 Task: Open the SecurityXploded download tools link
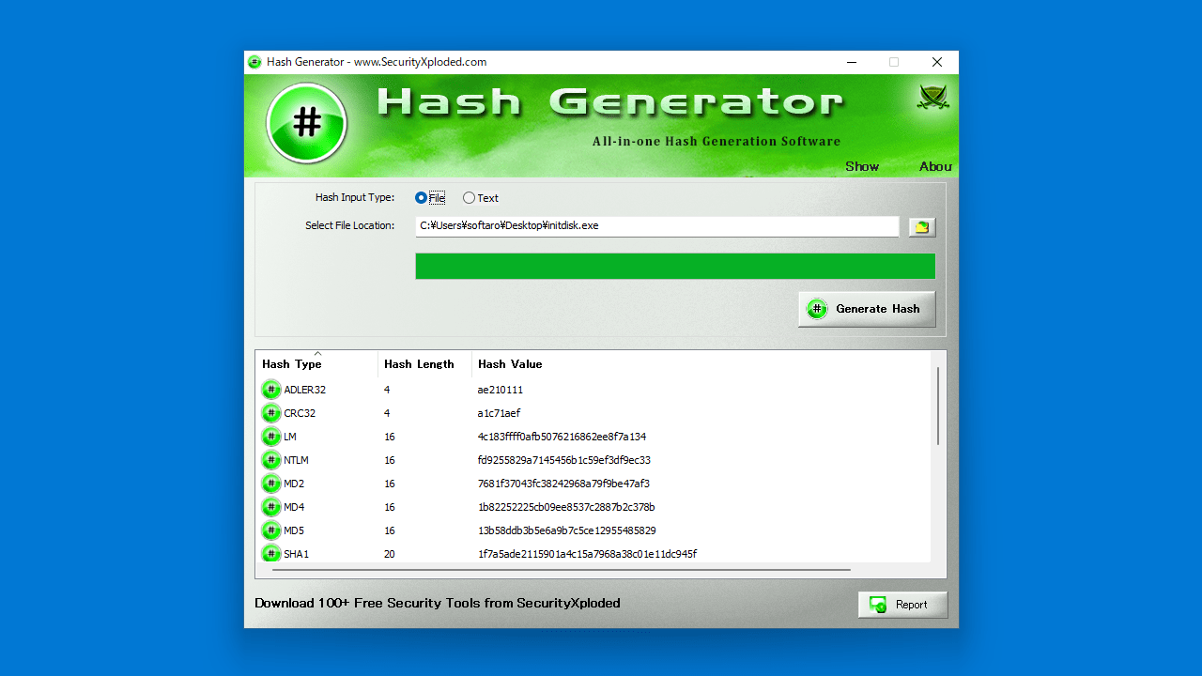point(438,603)
